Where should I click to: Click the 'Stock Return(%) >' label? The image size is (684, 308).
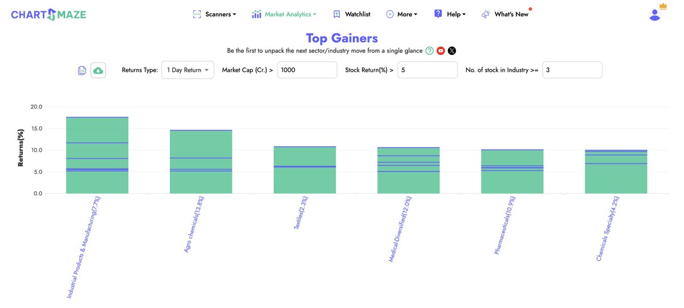tap(369, 70)
